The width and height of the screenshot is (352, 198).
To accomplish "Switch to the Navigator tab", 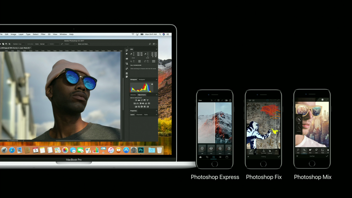I will (142, 79).
